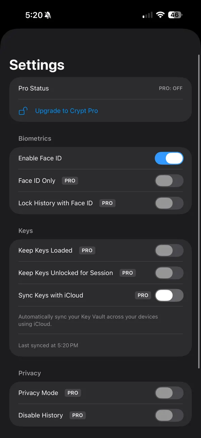Enable Keep Keys Loaded
This screenshot has width=201, height=438.
[169, 250]
